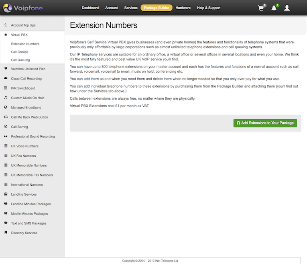The image size is (307, 264).
Task: Click the list icon beside UK Memorable Numbers
Action: pos(6,165)
